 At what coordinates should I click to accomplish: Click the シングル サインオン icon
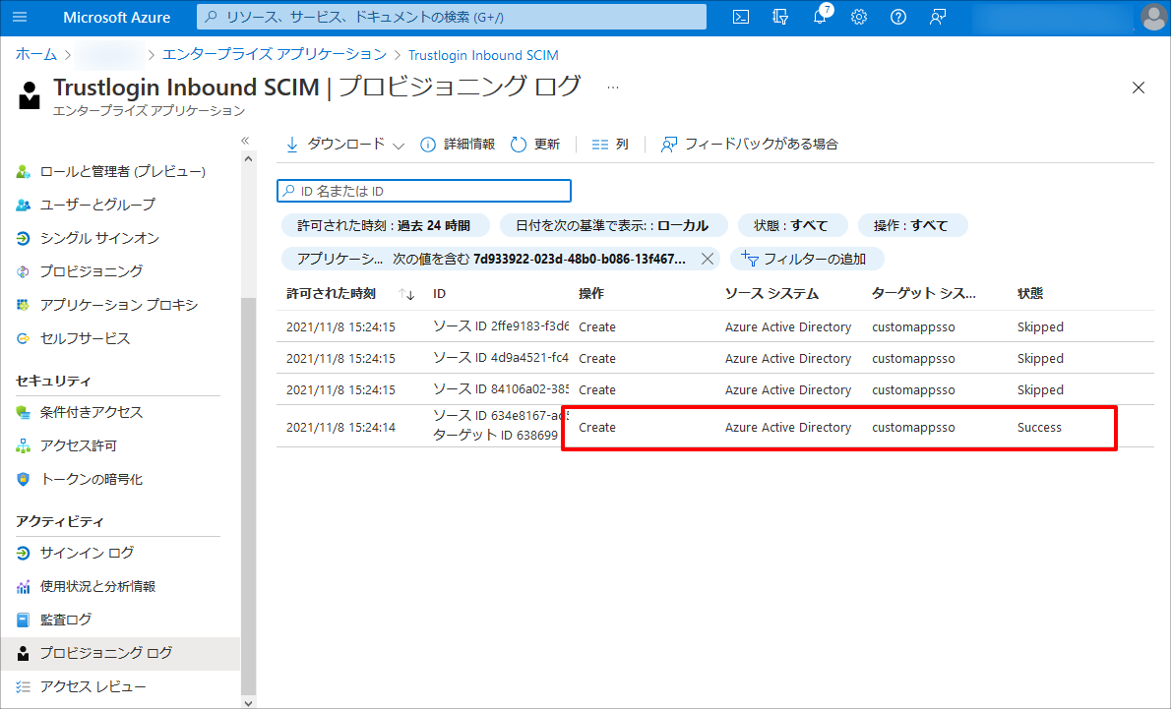pyautogui.click(x=24, y=238)
